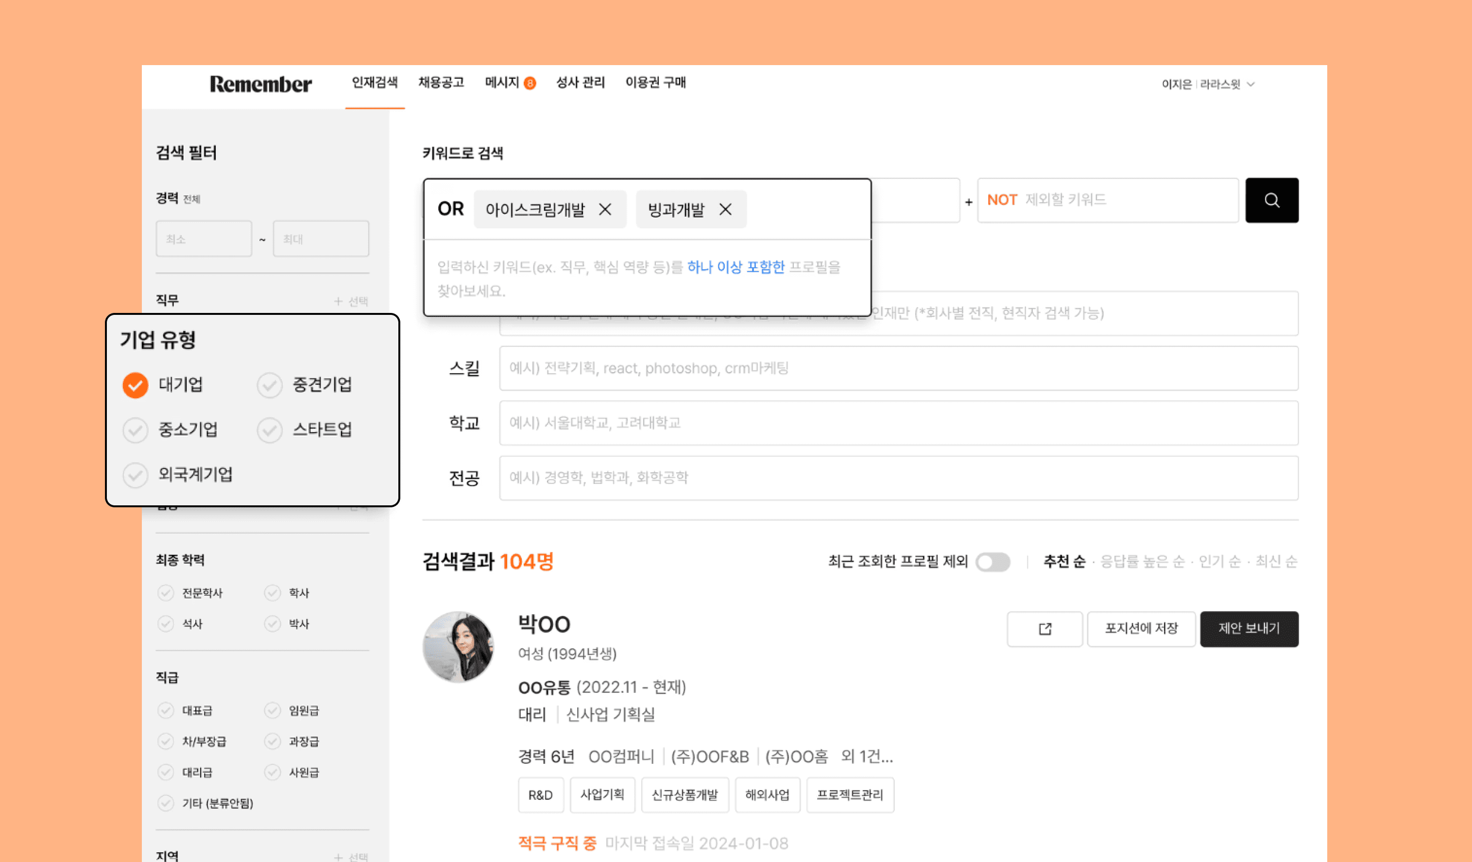Click the 박OO candidate name
1472x862 pixels.
coord(544,624)
